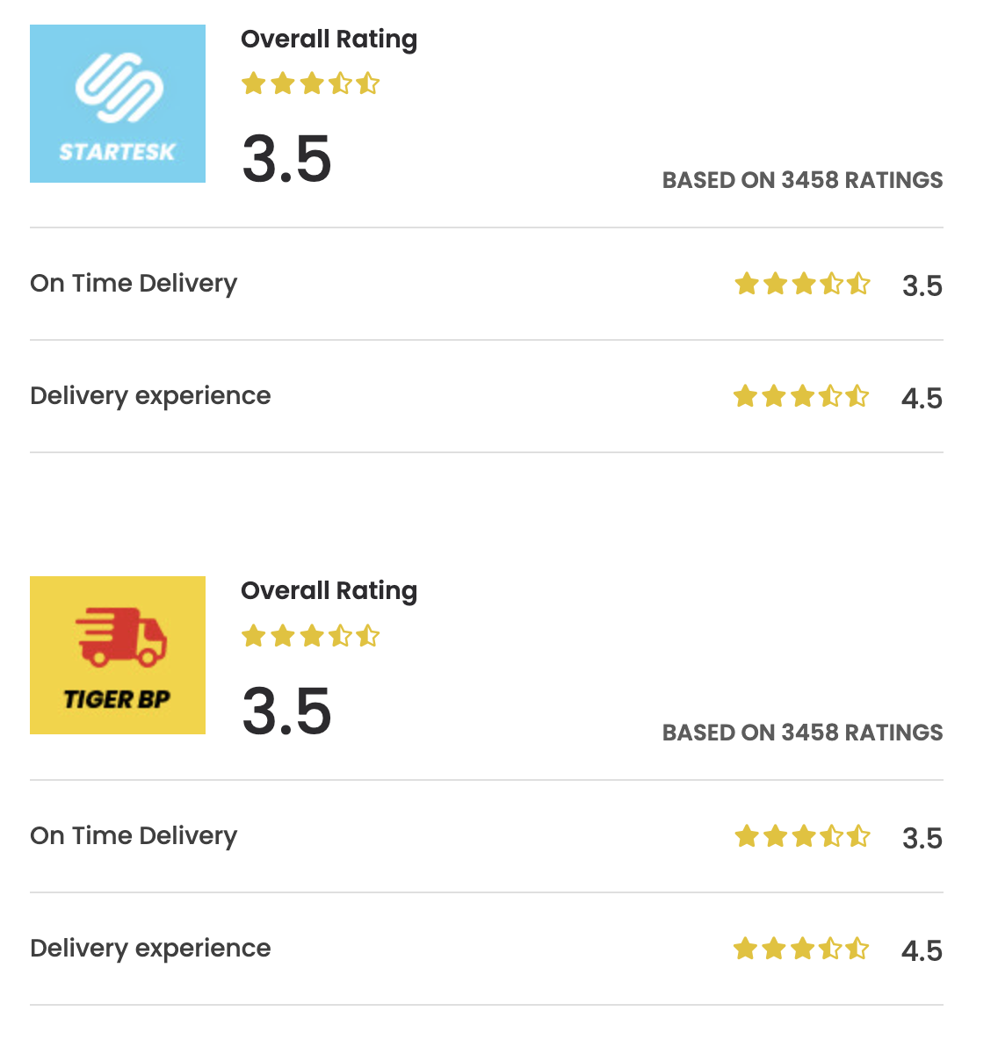Select Startesk's large 3.5 overall score
This screenshot has height=1047, width=998.
(286, 160)
